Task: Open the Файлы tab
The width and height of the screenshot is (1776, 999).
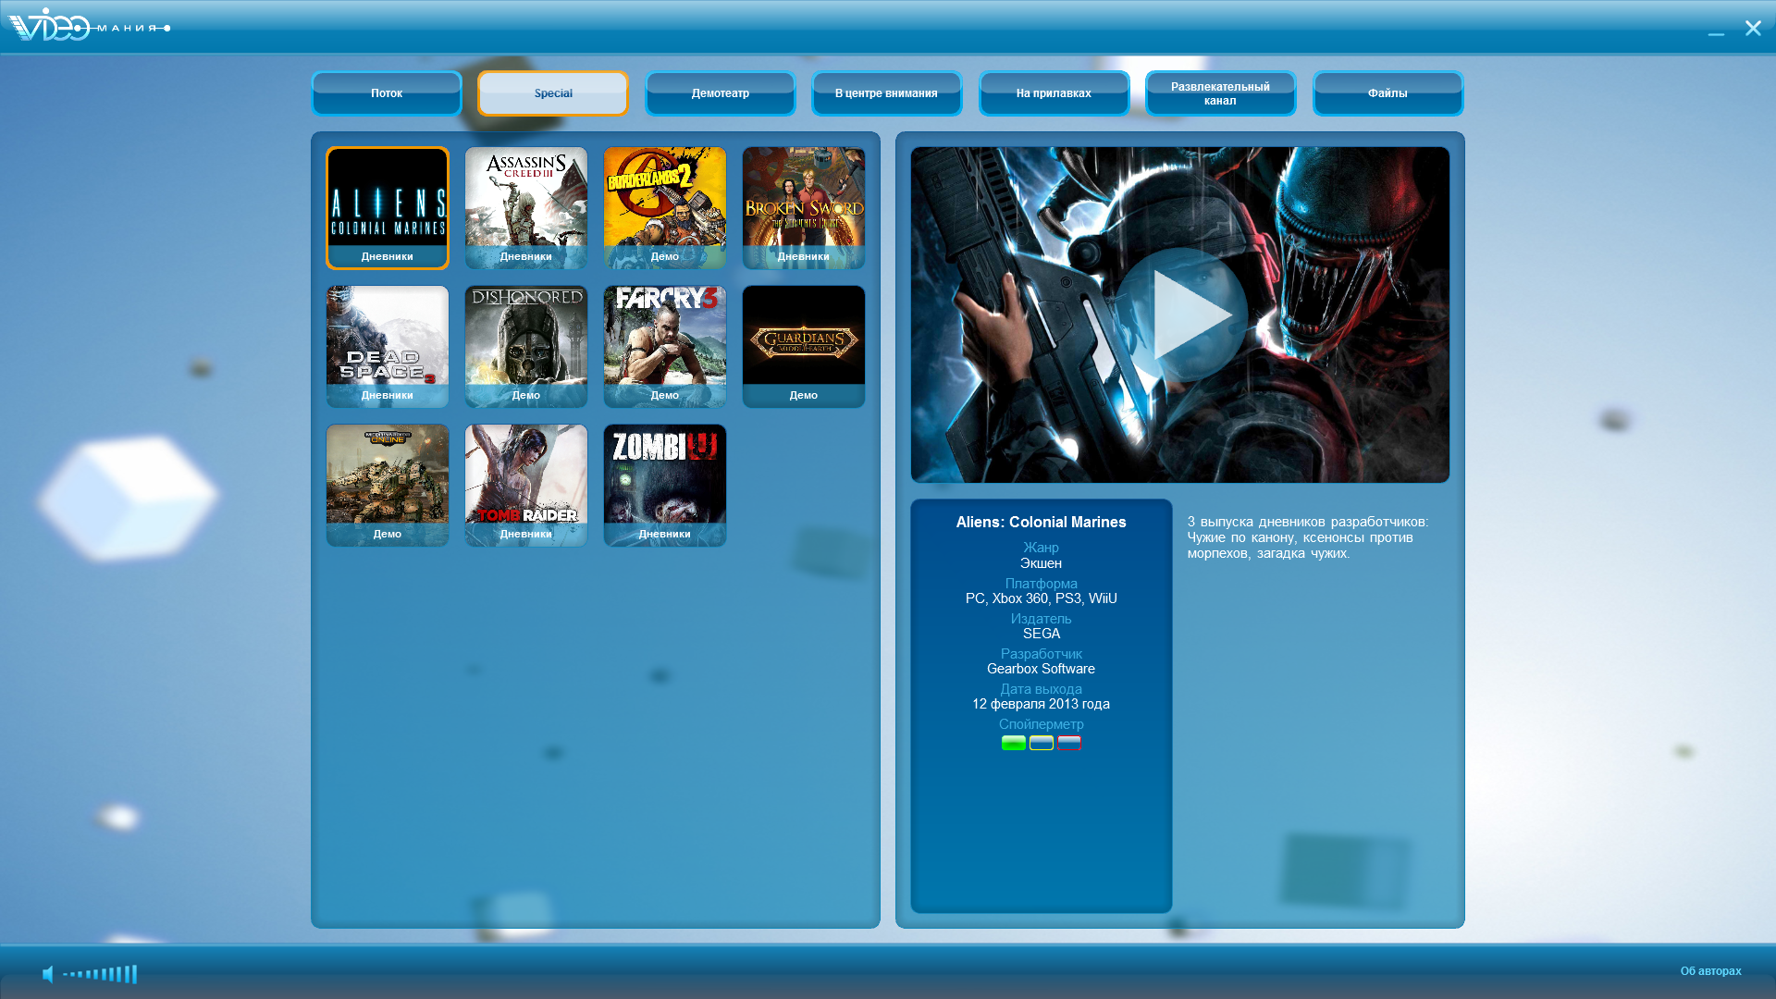Action: 1388,93
